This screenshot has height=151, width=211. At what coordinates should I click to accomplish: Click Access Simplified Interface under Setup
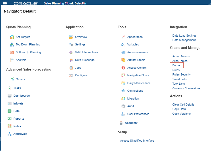pyautogui.click(x=137, y=141)
